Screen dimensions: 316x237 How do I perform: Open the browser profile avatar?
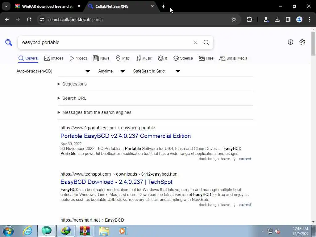click(x=299, y=19)
